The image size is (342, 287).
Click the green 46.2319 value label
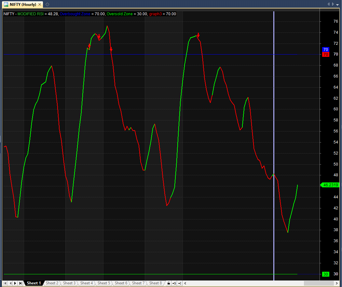(x=330, y=185)
